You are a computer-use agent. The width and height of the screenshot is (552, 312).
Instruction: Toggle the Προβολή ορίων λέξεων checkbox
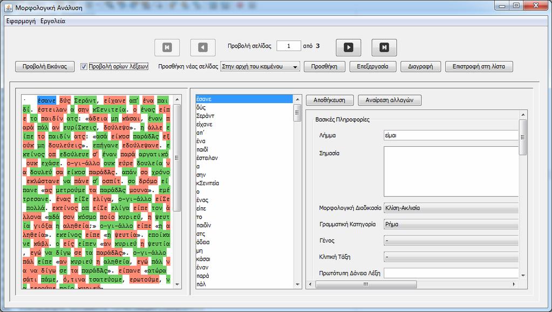pyautogui.click(x=84, y=66)
